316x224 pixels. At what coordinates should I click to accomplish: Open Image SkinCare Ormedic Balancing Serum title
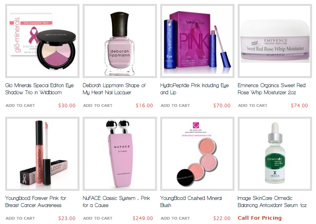coord(272,202)
